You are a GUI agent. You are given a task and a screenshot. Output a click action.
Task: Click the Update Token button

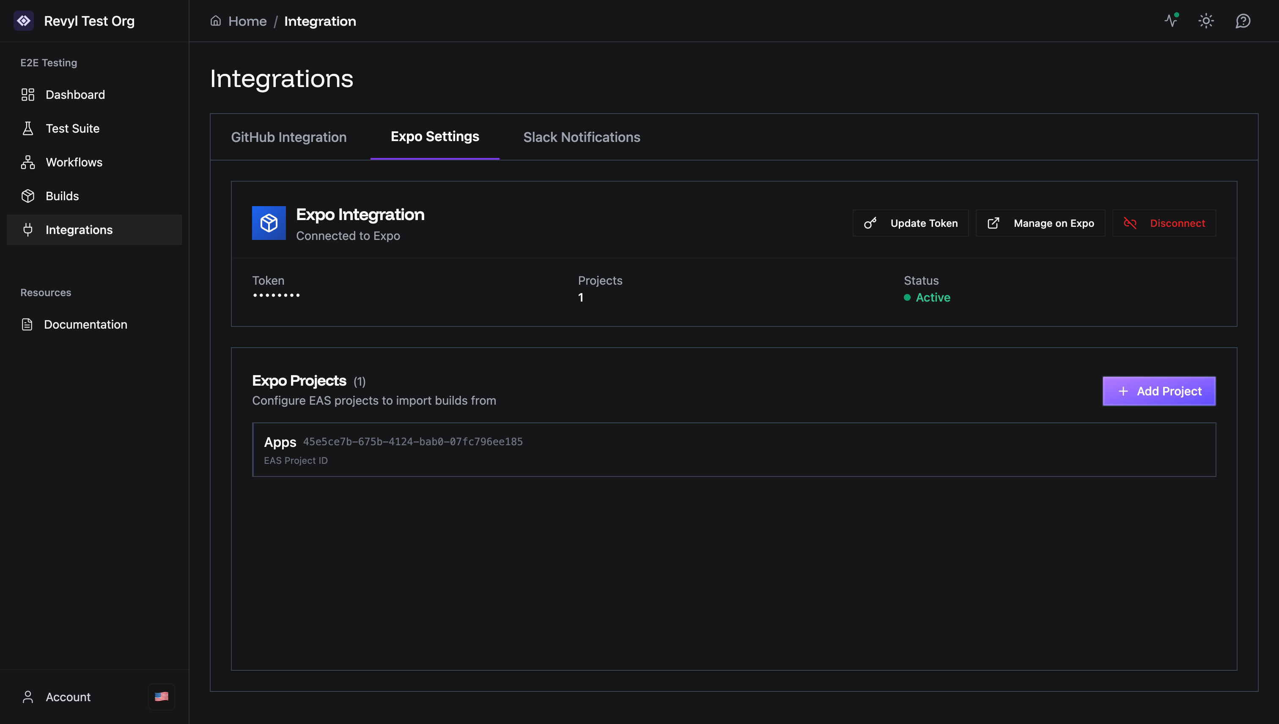(x=911, y=223)
